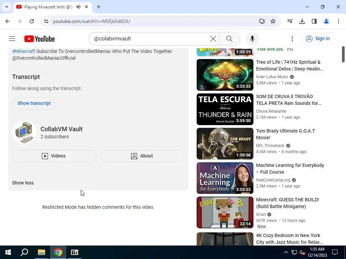Go back to previous page

(7, 21)
